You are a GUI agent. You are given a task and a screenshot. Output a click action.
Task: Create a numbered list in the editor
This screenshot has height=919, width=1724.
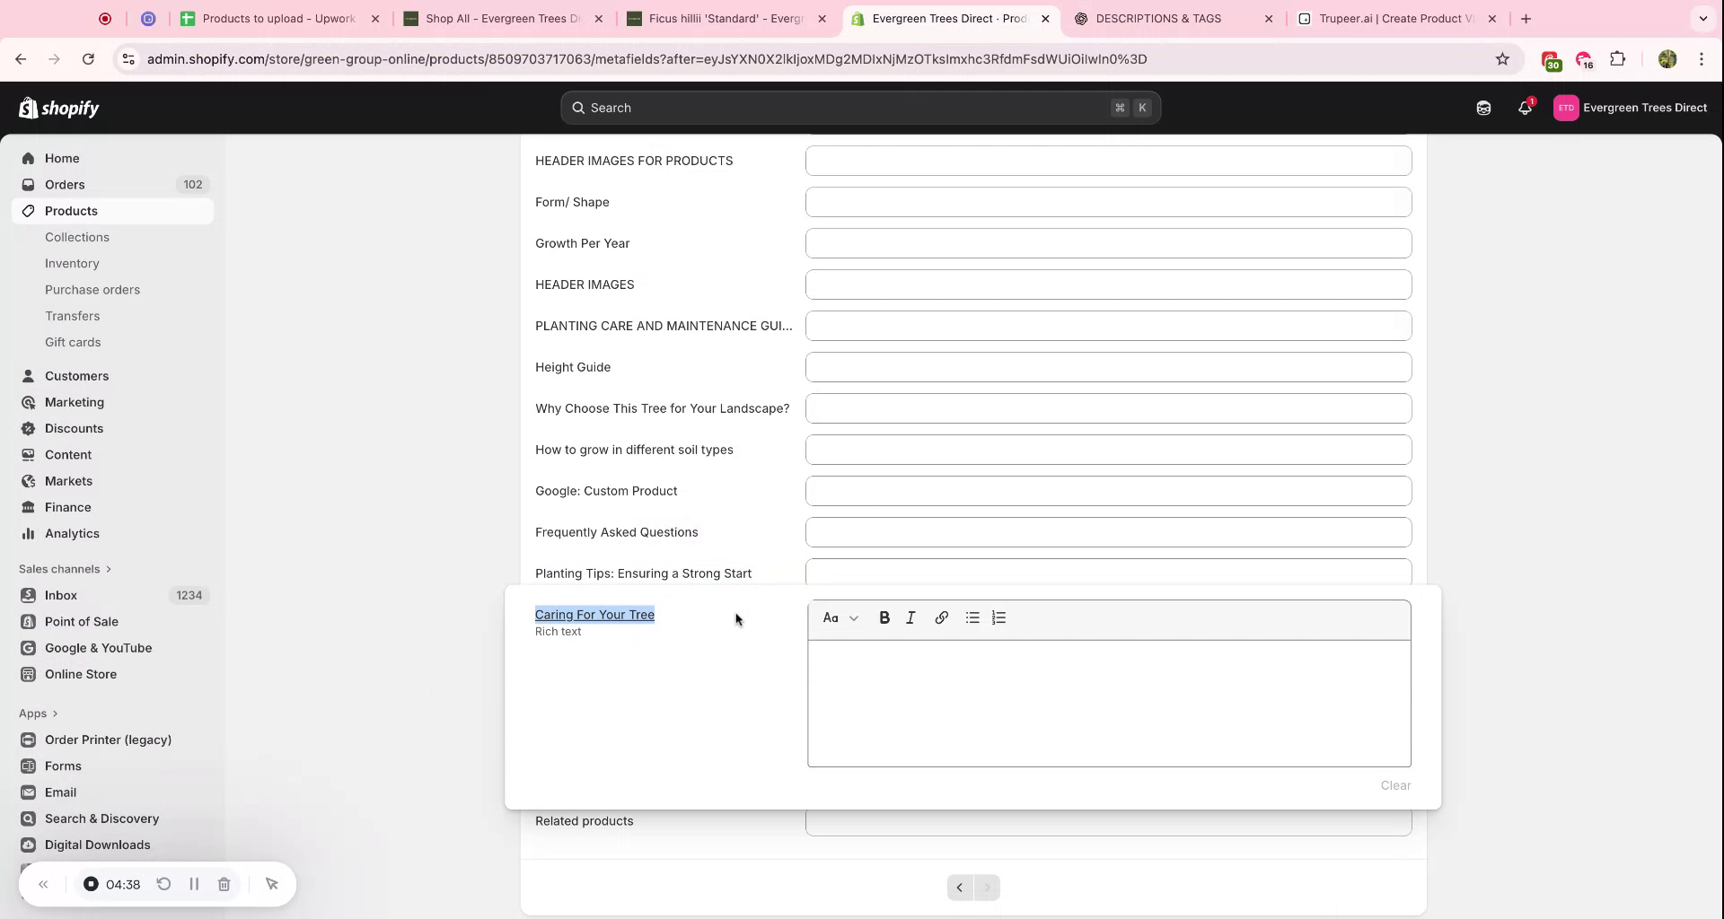click(x=998, y=617)
